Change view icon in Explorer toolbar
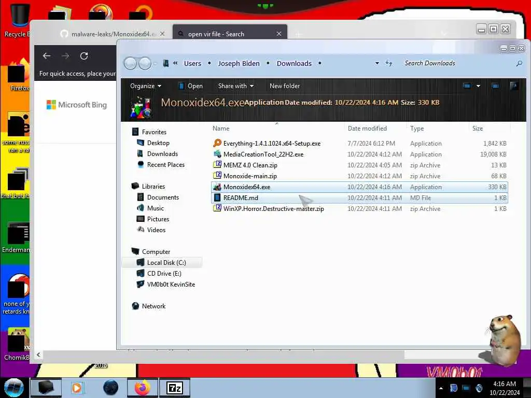531x398 pixels. (467, 86)
